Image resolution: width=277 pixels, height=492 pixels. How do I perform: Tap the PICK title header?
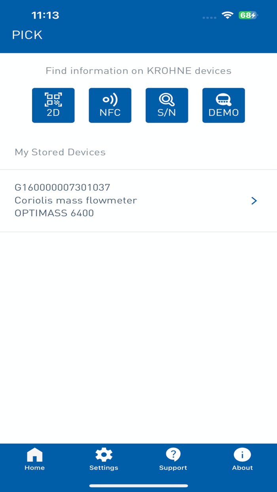27,34
